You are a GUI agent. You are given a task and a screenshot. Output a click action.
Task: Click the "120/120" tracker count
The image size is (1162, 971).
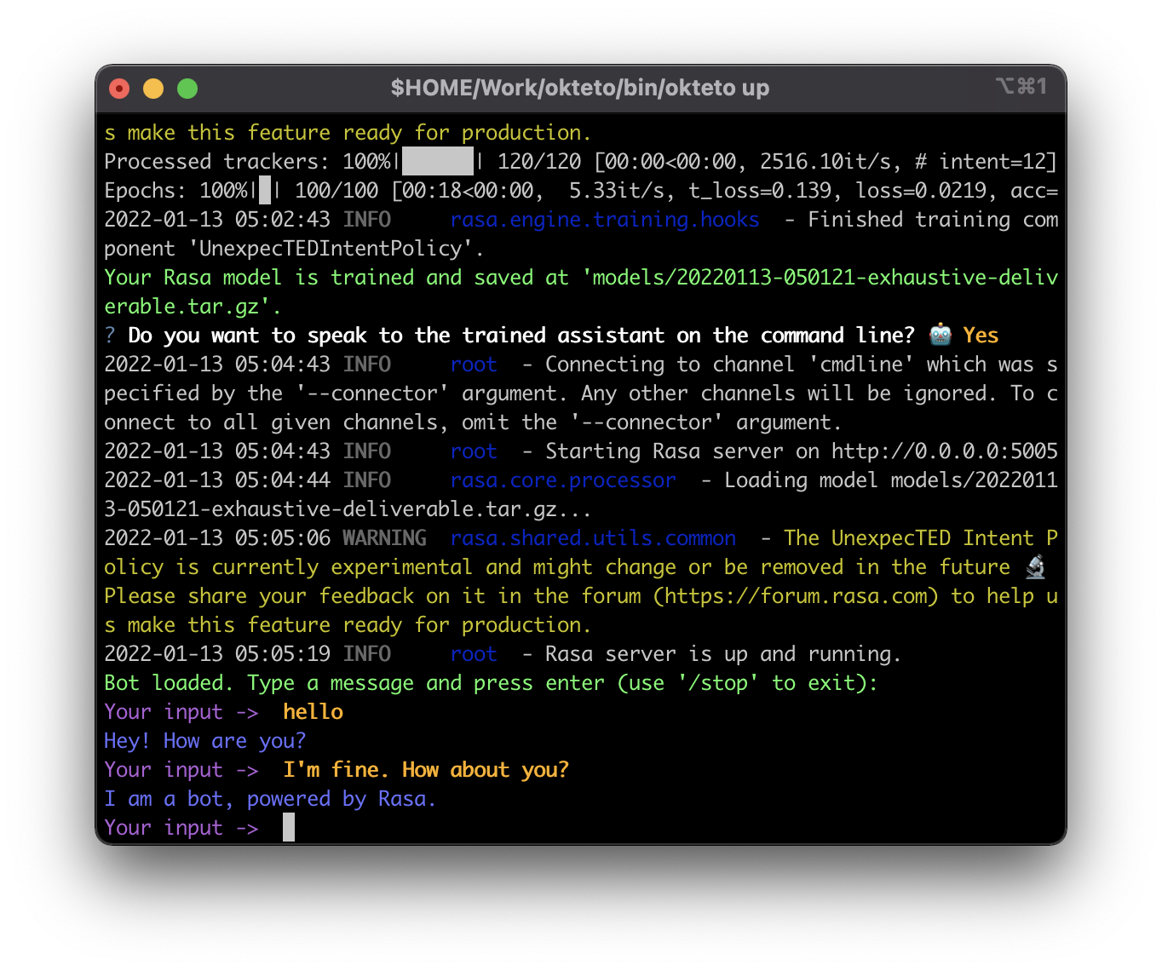click(539, 162)
